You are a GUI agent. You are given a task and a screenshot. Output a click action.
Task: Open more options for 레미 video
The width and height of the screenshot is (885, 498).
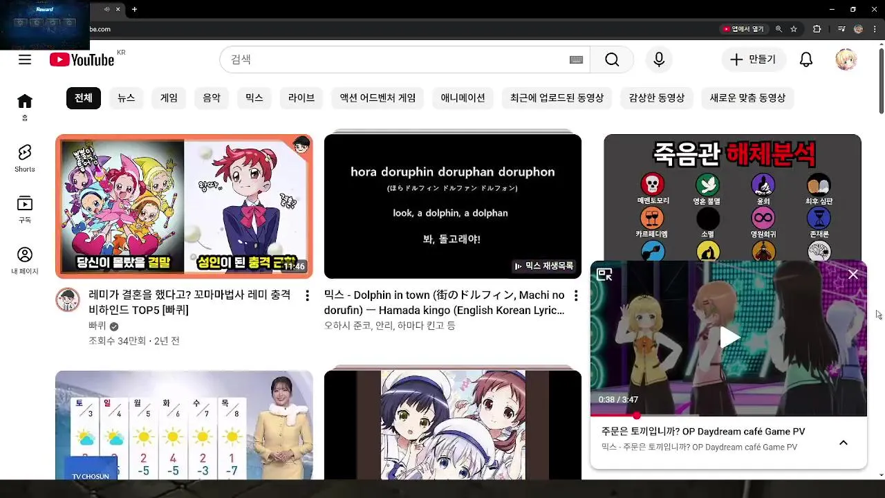308,295
